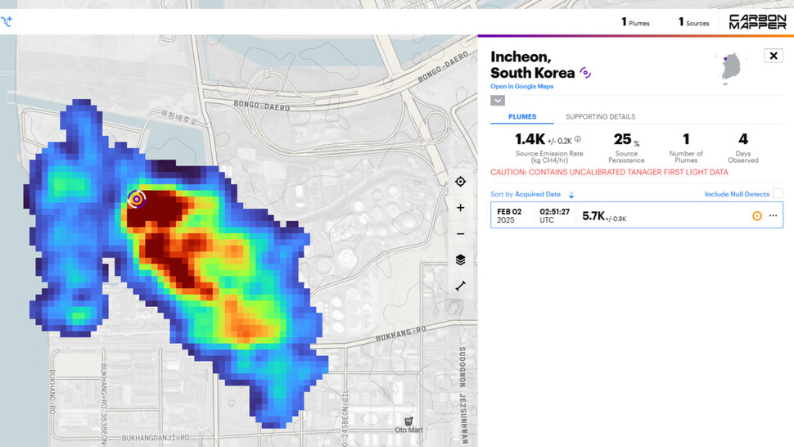Click the orange plume target icon
794x447 pixels.
[x=756, y=216]
